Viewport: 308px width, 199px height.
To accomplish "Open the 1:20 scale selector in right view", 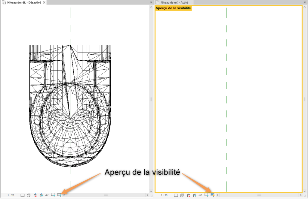I will (x=164, y=195).
